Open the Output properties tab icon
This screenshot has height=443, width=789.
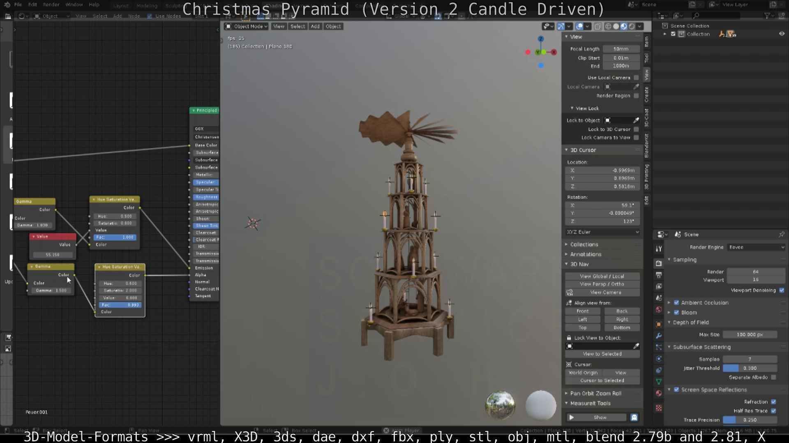pos(659,275)
